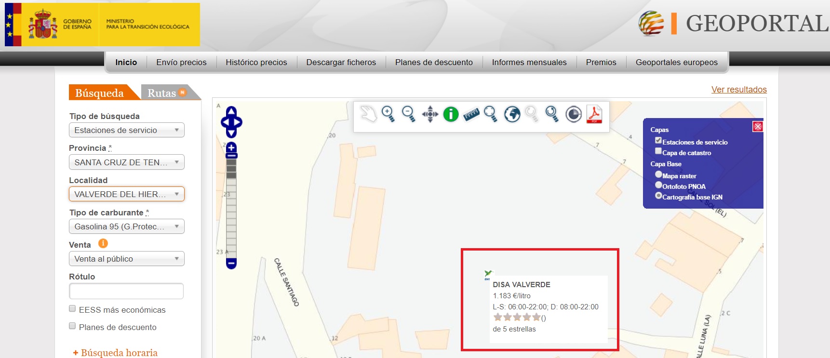Activate the zoom out magnifier tool

(x=409, y=114)
